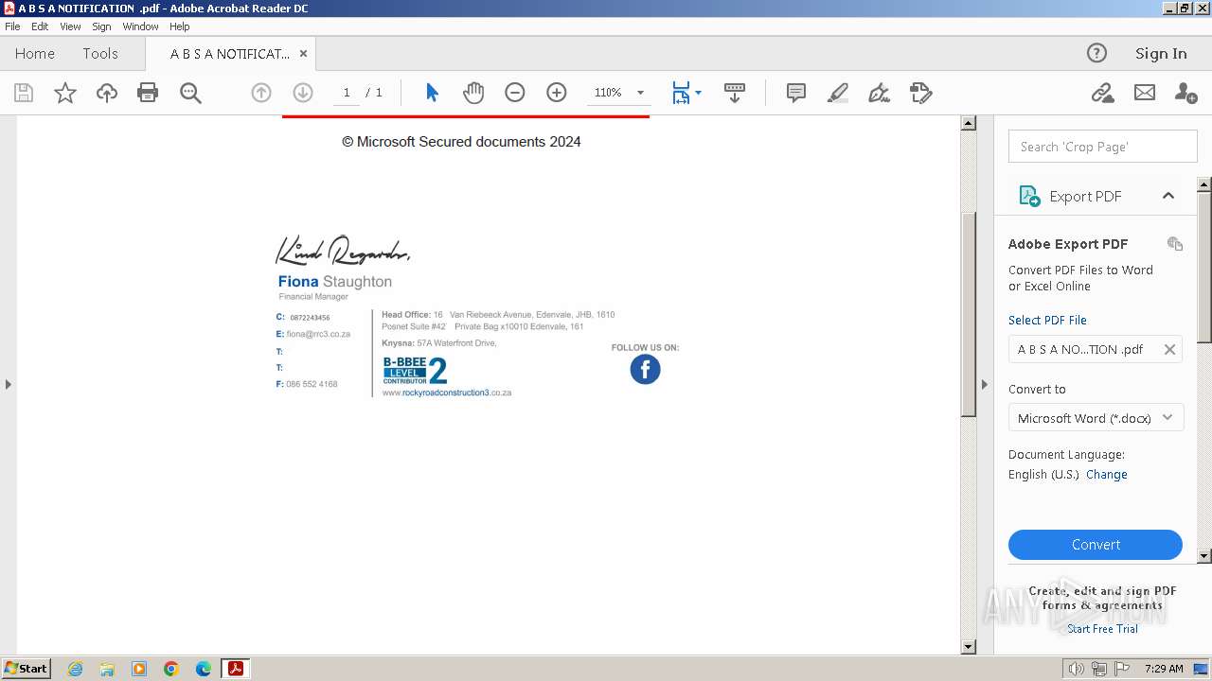Collapse the right tools pane arrow

985,384
